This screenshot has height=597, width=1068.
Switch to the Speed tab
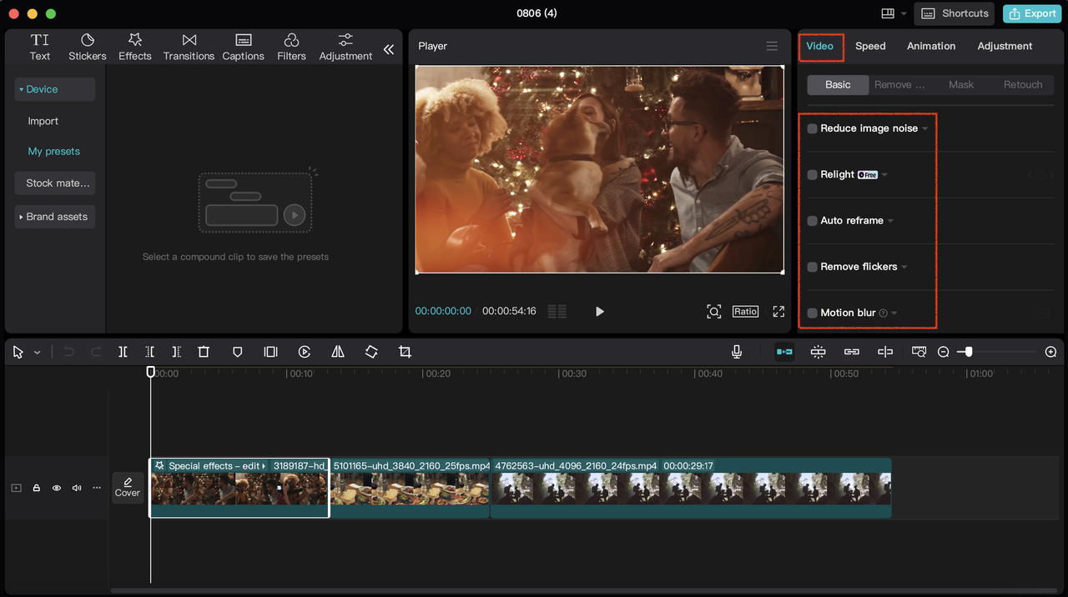click(x=870, y=46)
